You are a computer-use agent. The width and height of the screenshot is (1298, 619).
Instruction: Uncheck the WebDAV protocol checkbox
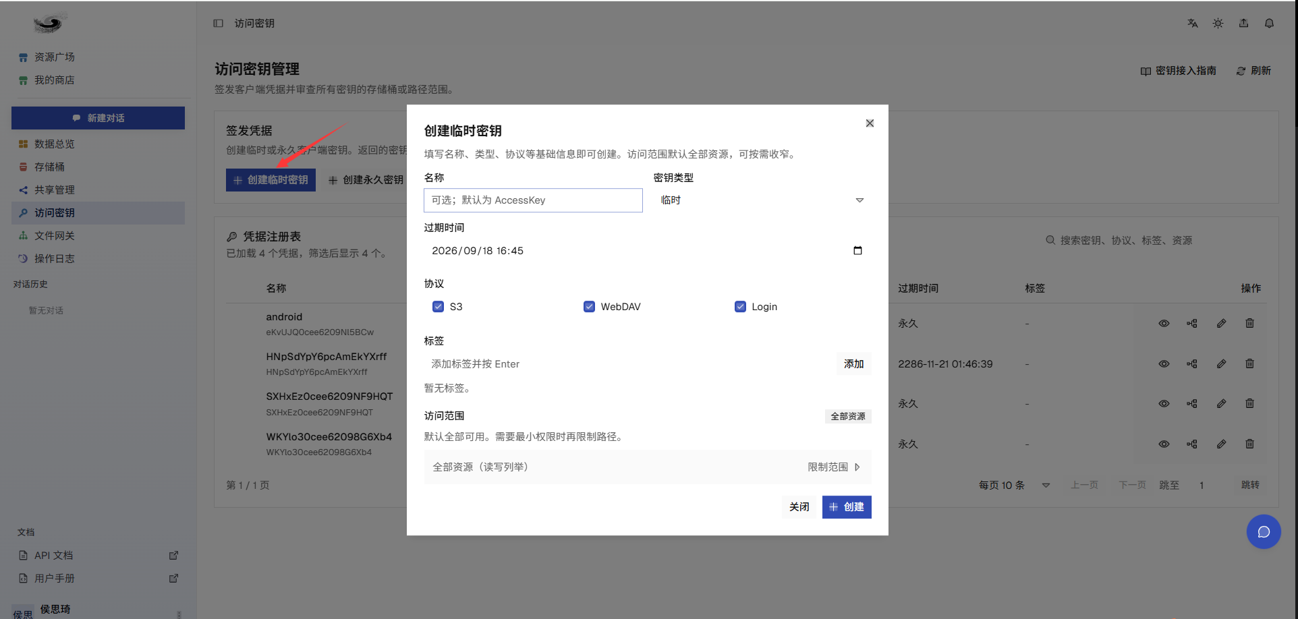[589, 306]
